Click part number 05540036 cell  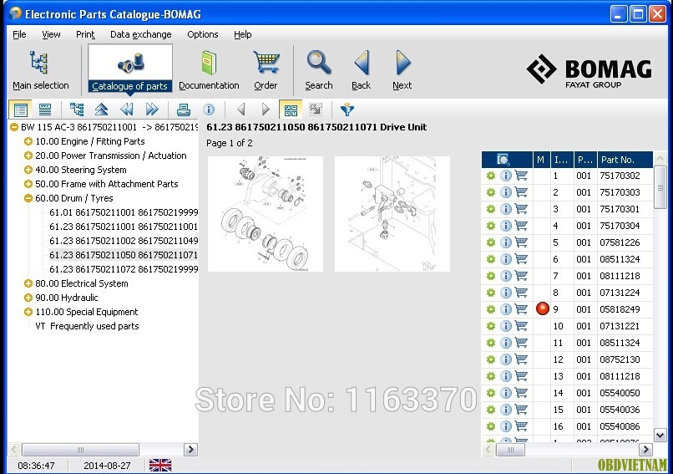coord(625,410)
